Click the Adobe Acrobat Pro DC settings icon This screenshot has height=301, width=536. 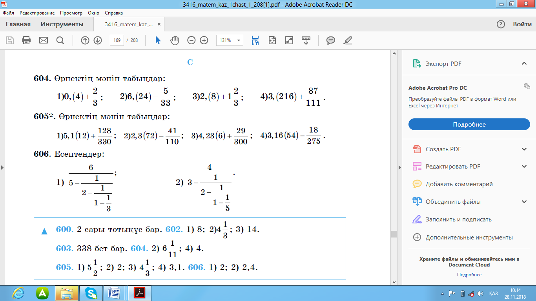[527, 86]
